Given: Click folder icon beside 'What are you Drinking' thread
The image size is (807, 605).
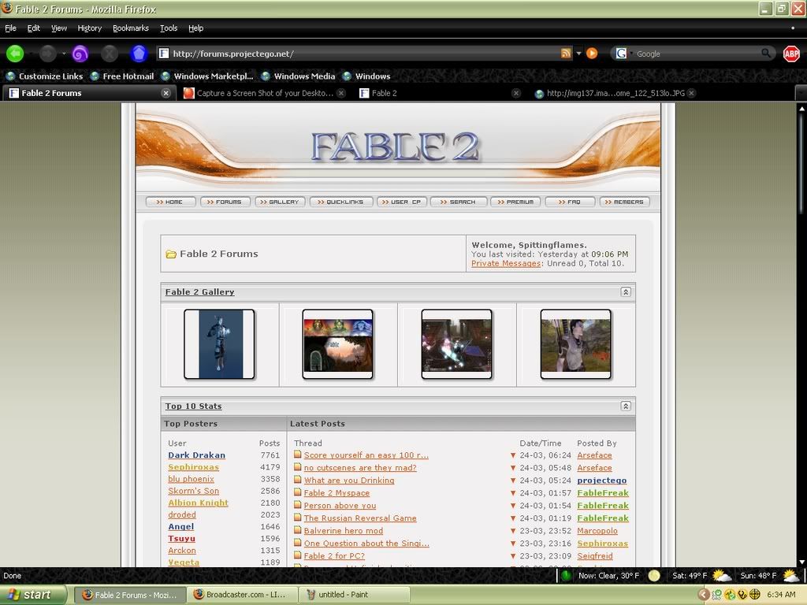Looking at the screenshot, I should (297, 480).
